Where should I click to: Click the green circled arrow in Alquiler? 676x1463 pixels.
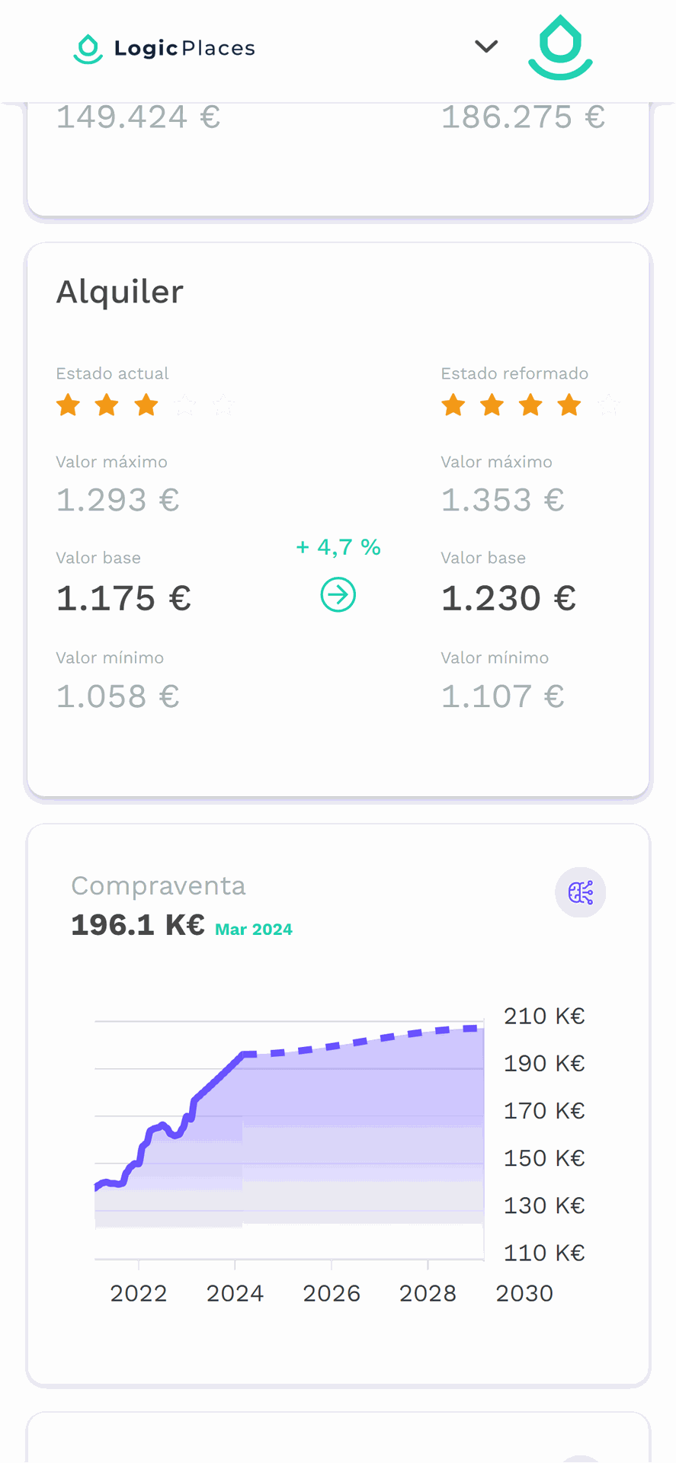(x=338, y=595)
